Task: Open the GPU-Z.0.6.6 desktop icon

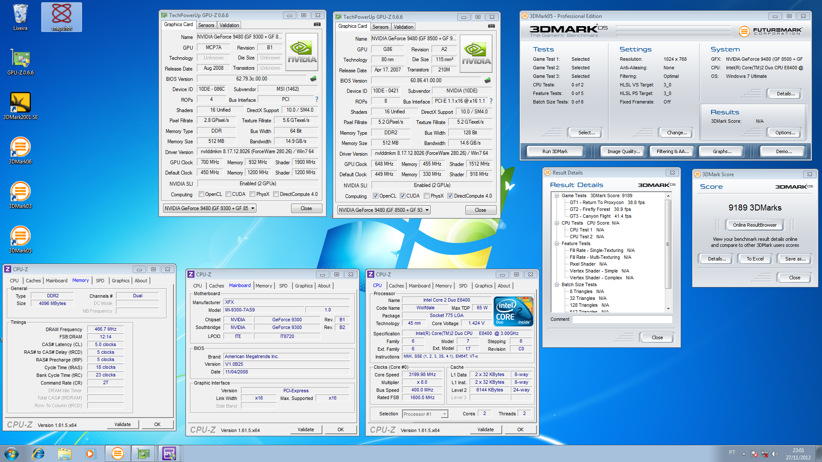Action: pyautogui.click(x=20, y=62)
